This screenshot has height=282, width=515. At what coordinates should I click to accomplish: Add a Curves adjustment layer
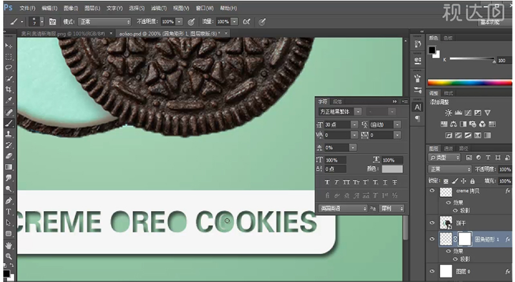[x=468, y=113]
